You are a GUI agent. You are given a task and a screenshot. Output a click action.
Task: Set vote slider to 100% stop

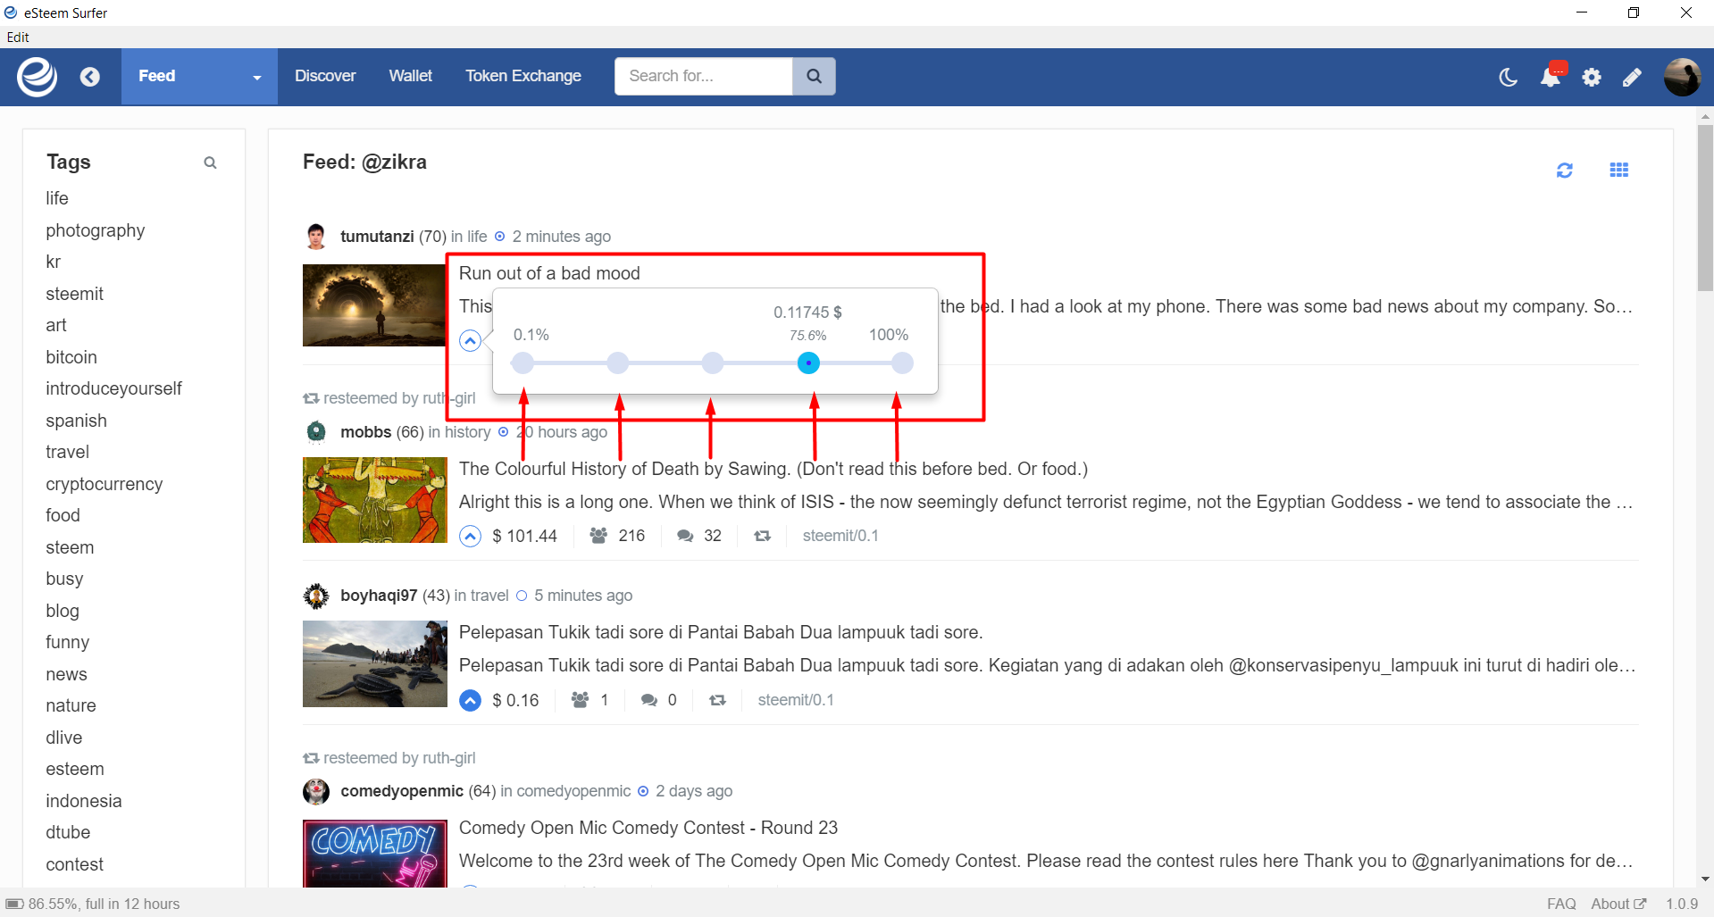click(902, 363)
